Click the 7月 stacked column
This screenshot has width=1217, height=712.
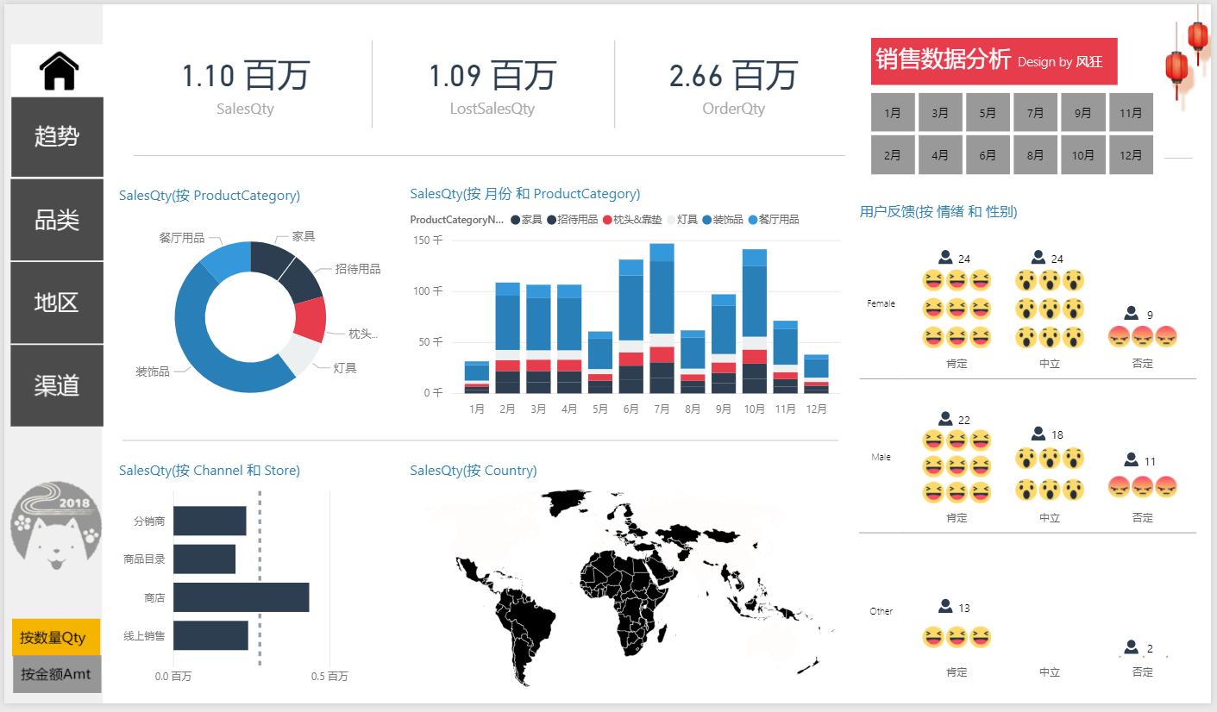coord(662,319)
